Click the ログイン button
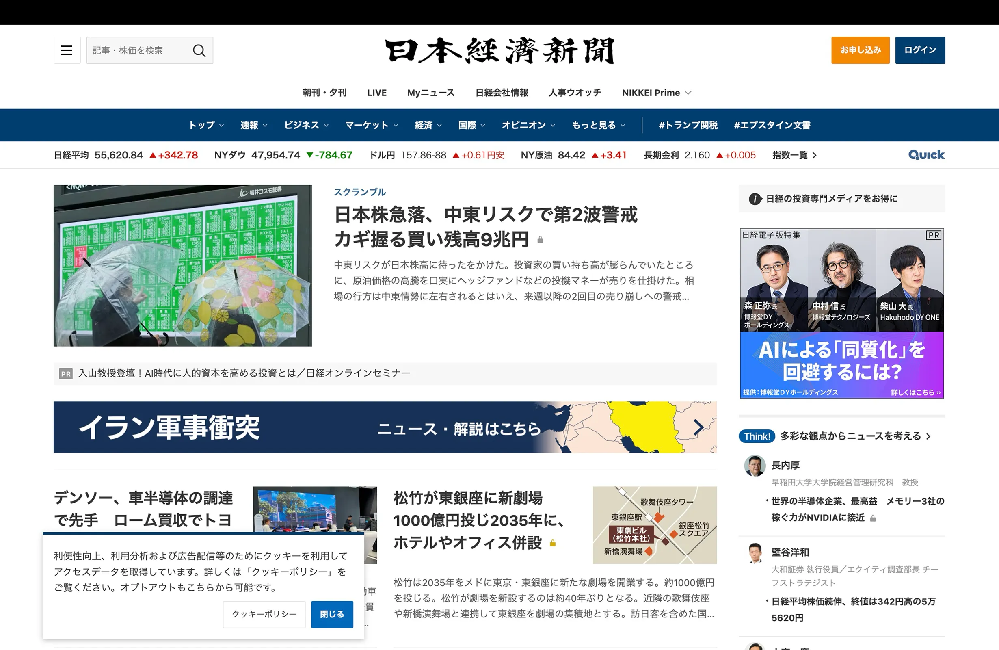Image resolution: width=999 pixels, height=650 pixels. [x=920, y=50]
